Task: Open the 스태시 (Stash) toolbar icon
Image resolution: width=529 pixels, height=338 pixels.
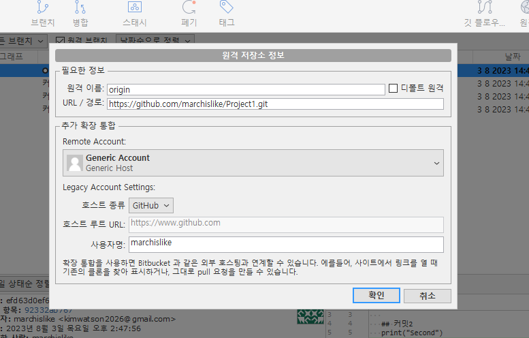Action: tap(135, 14)
